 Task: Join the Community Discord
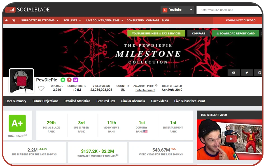(x=238, y=20)
